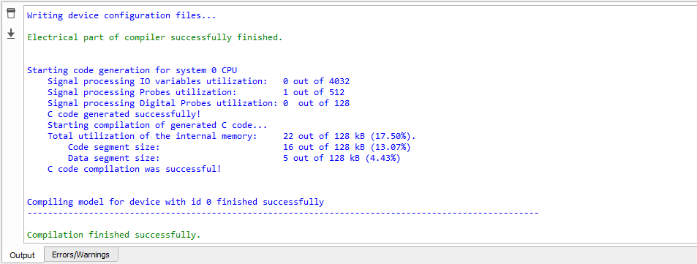Click the 'Writing device configuration files...' line
697x264 pixels.
pos(121,15)
